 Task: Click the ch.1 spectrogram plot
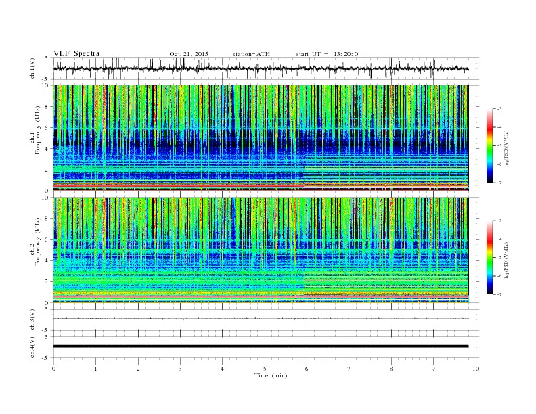[x=261, y=138]
